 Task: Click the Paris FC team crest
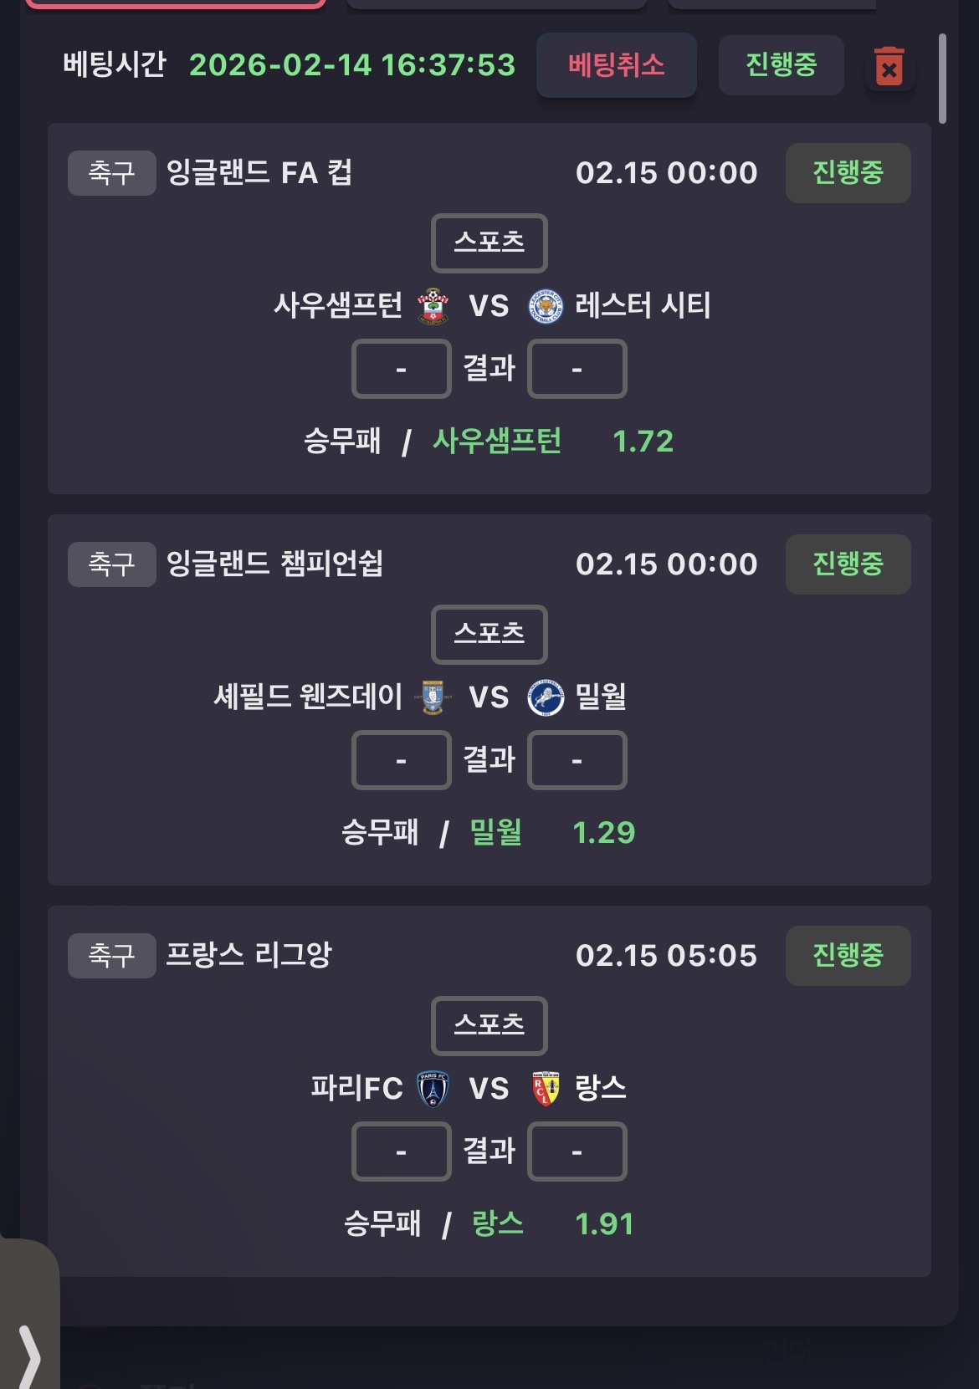pyautogui.click(x=433, y=1089)
